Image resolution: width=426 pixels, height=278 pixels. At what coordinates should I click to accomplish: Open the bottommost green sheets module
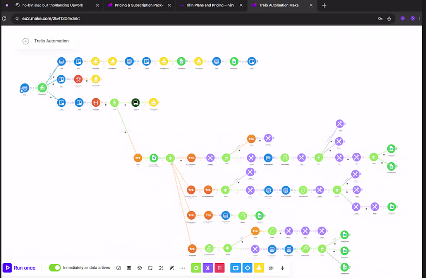click(345, 267)
